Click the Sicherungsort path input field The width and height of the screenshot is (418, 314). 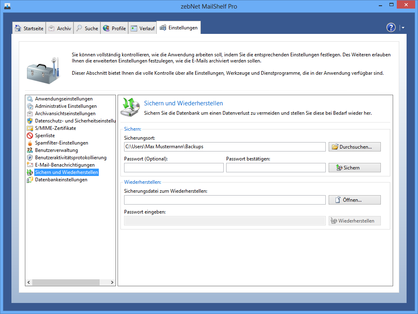click(225, 147)
